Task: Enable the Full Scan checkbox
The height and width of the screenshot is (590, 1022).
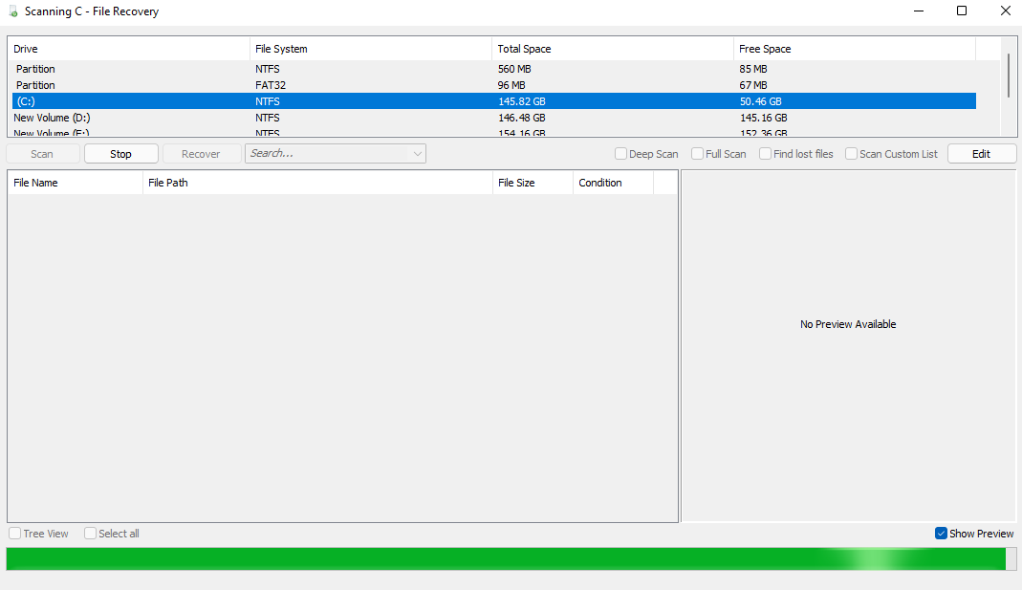Action: click(x=697, y=154)
